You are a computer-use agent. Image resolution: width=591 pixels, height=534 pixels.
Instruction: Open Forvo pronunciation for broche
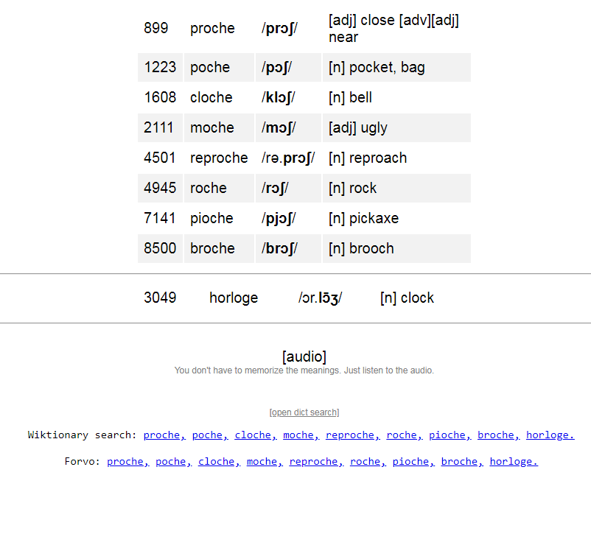(x=462, y=461)
